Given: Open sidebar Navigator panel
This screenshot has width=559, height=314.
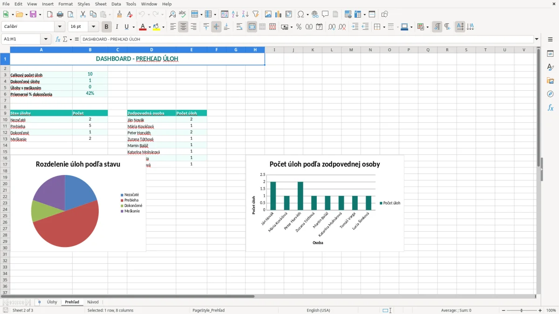Looking at the screenshot, I should 550,94.
